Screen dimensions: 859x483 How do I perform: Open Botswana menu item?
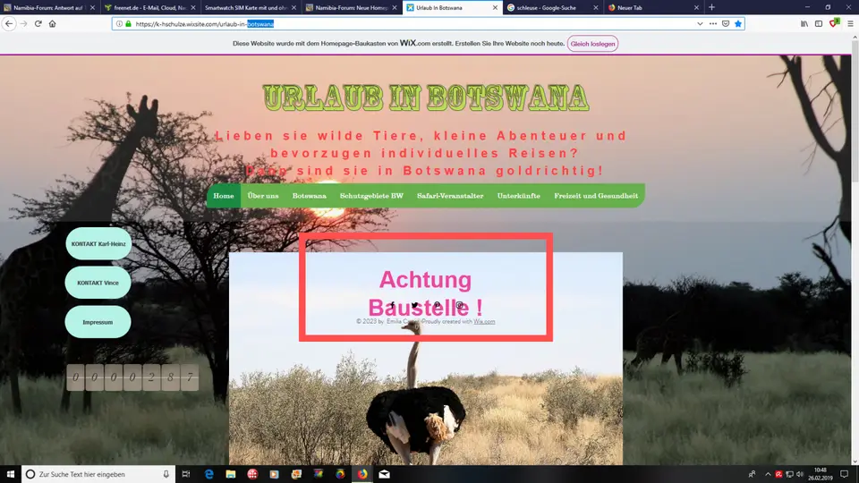(309, 196)
